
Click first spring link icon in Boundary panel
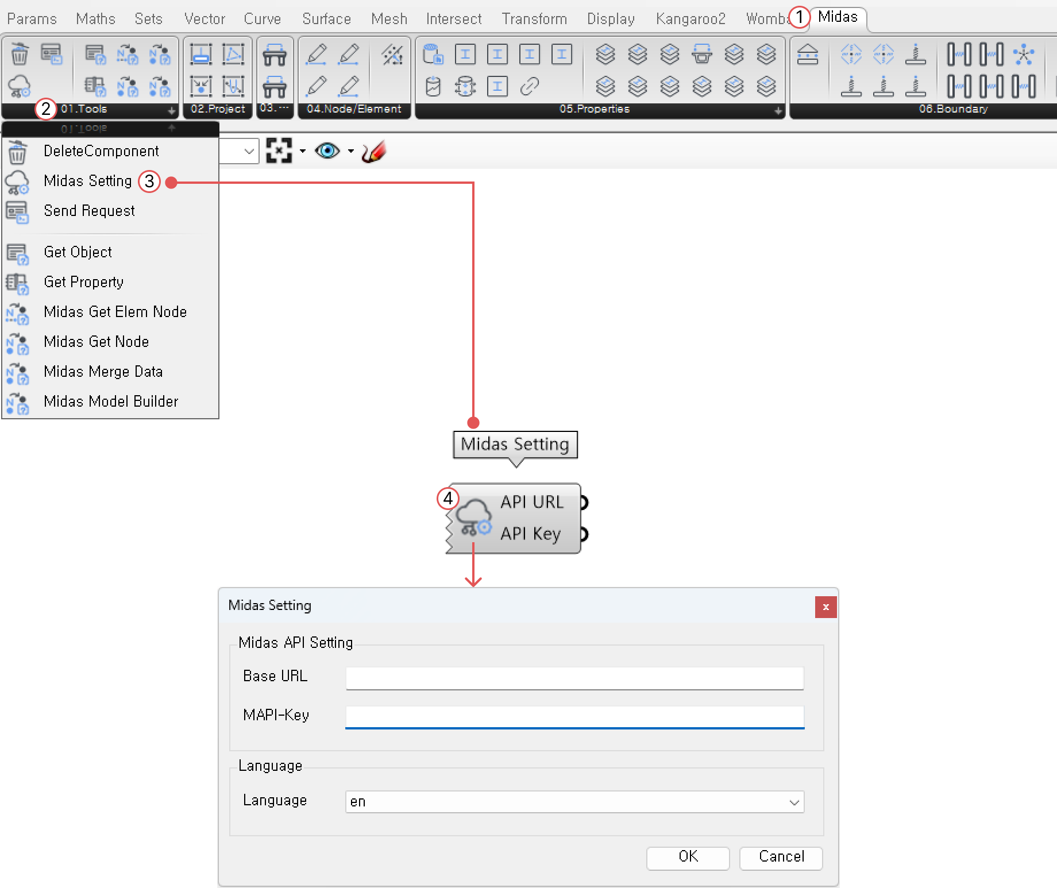(959, 54)
